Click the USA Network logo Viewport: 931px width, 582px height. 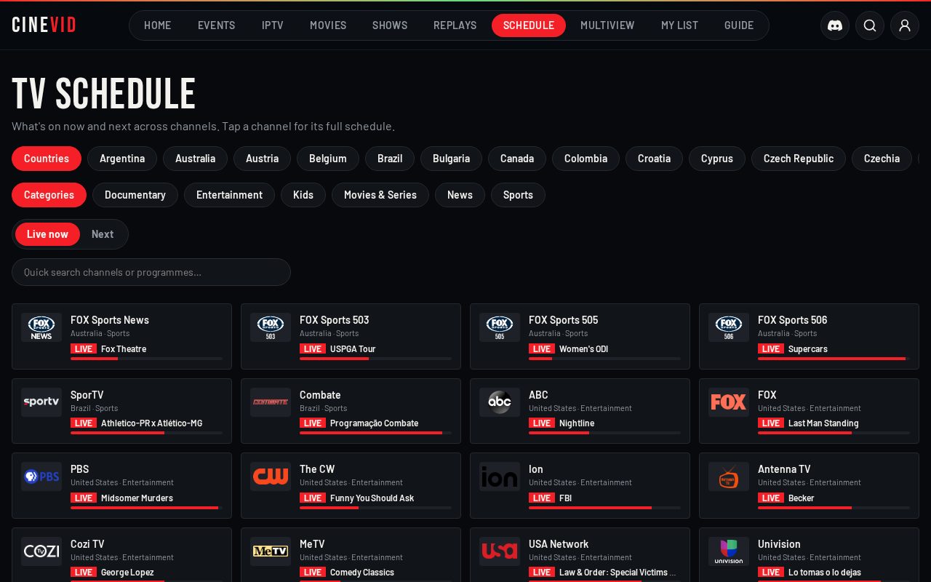coord(500,551)
